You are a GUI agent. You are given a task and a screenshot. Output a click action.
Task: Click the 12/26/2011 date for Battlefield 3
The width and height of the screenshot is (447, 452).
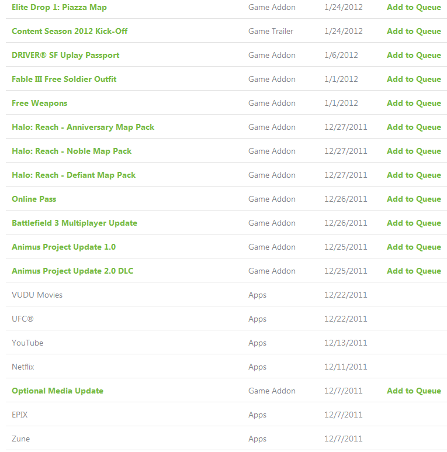pyautogui.click(x=345, y=223)
